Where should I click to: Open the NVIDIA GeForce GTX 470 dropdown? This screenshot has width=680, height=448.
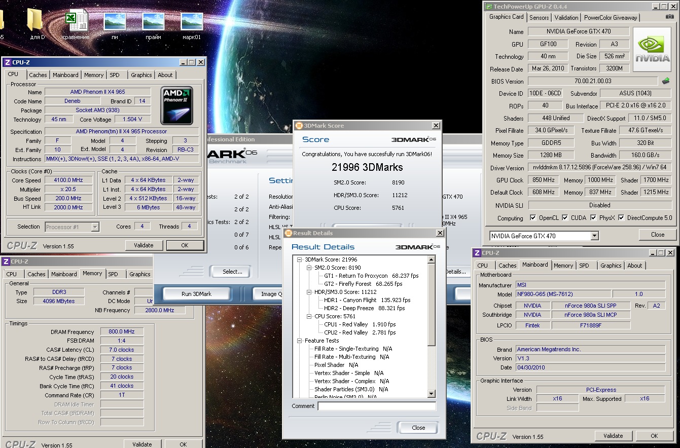click(594, 236)
